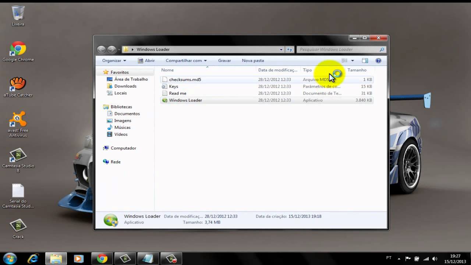
Task: Click the Explorer back arrow button
Action: tap(101, 49)
